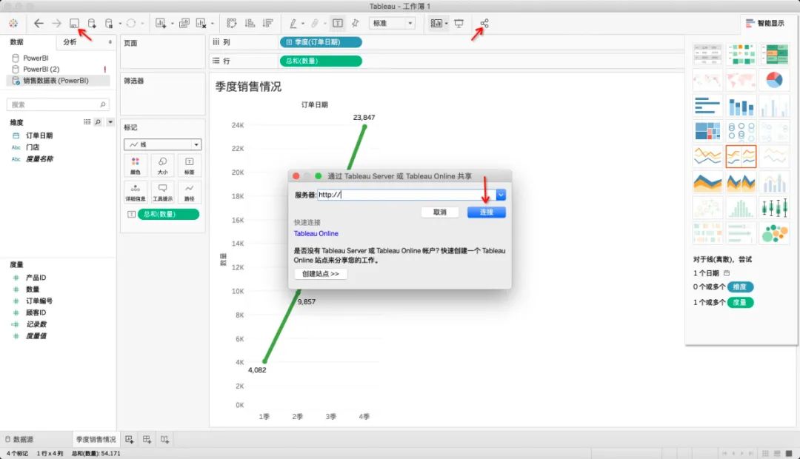Viewport: 800px width, 459px height.
Task: Open the Tooltip card in Marks
Action: click(162, 192)
